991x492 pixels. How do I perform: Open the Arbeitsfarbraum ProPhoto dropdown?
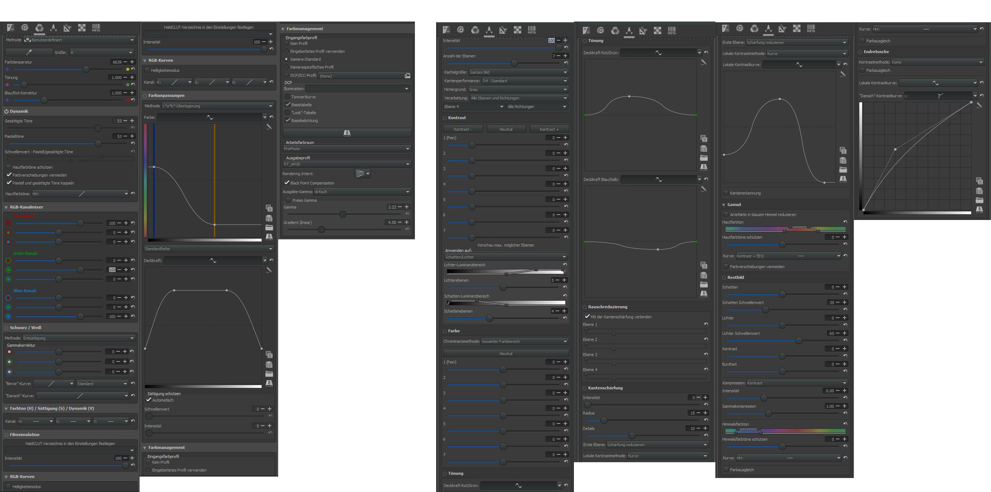point(347,149)
